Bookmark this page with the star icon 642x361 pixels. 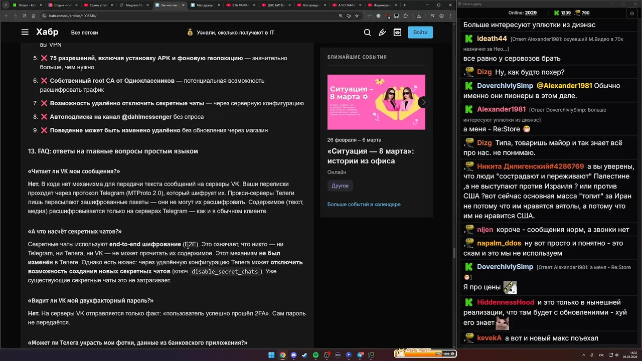click(357, 16)
